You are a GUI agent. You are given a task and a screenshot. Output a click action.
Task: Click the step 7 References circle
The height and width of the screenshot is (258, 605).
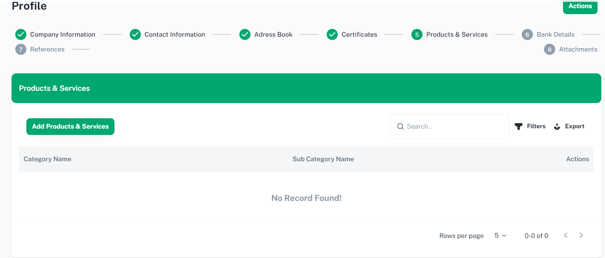(21, 49)
